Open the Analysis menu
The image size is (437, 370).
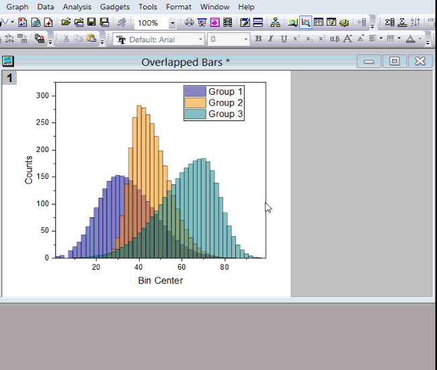77,7
